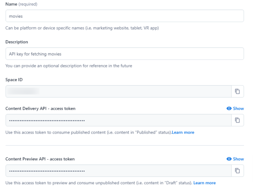Select the masked Content Preview token field

(118, 171)
